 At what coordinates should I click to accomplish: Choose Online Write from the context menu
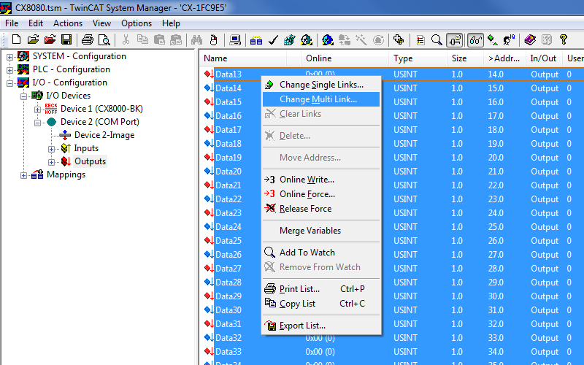(x=321, y=179)
